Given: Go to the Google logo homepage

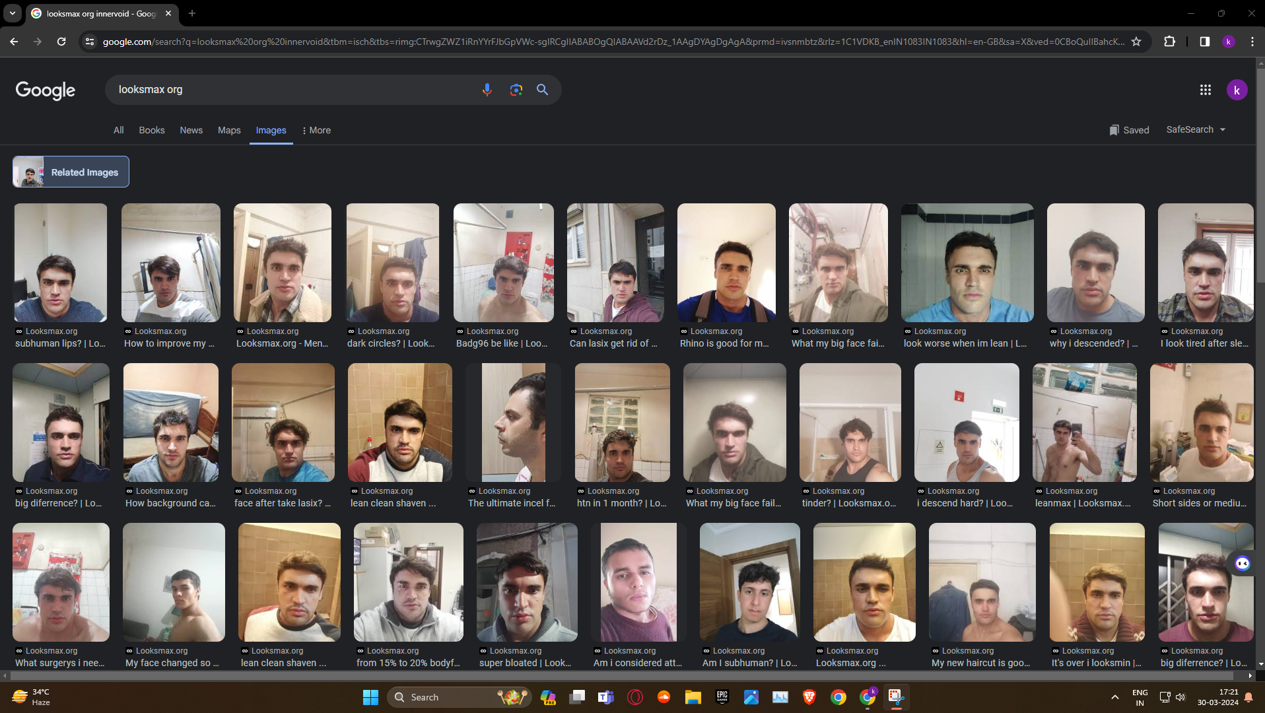Looking at the screenshot, I should click(x=46, y=90).
